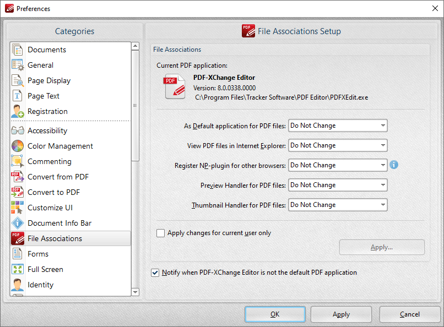This screenshot has width=444, height=327.
Task: Click the Document Info Bar icon
Action: pyautogui.click(x=18, y=223)
